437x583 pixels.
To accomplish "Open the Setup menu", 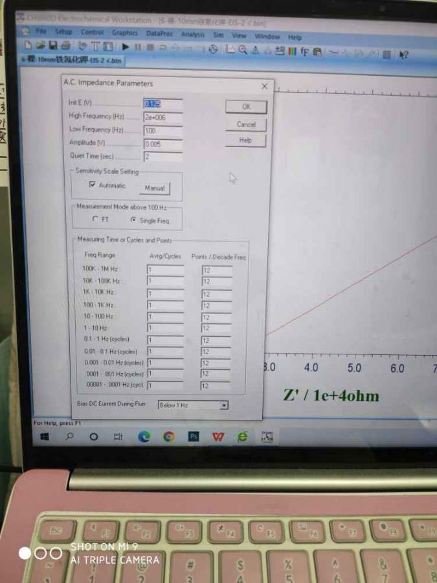I will tap(63, 32).
